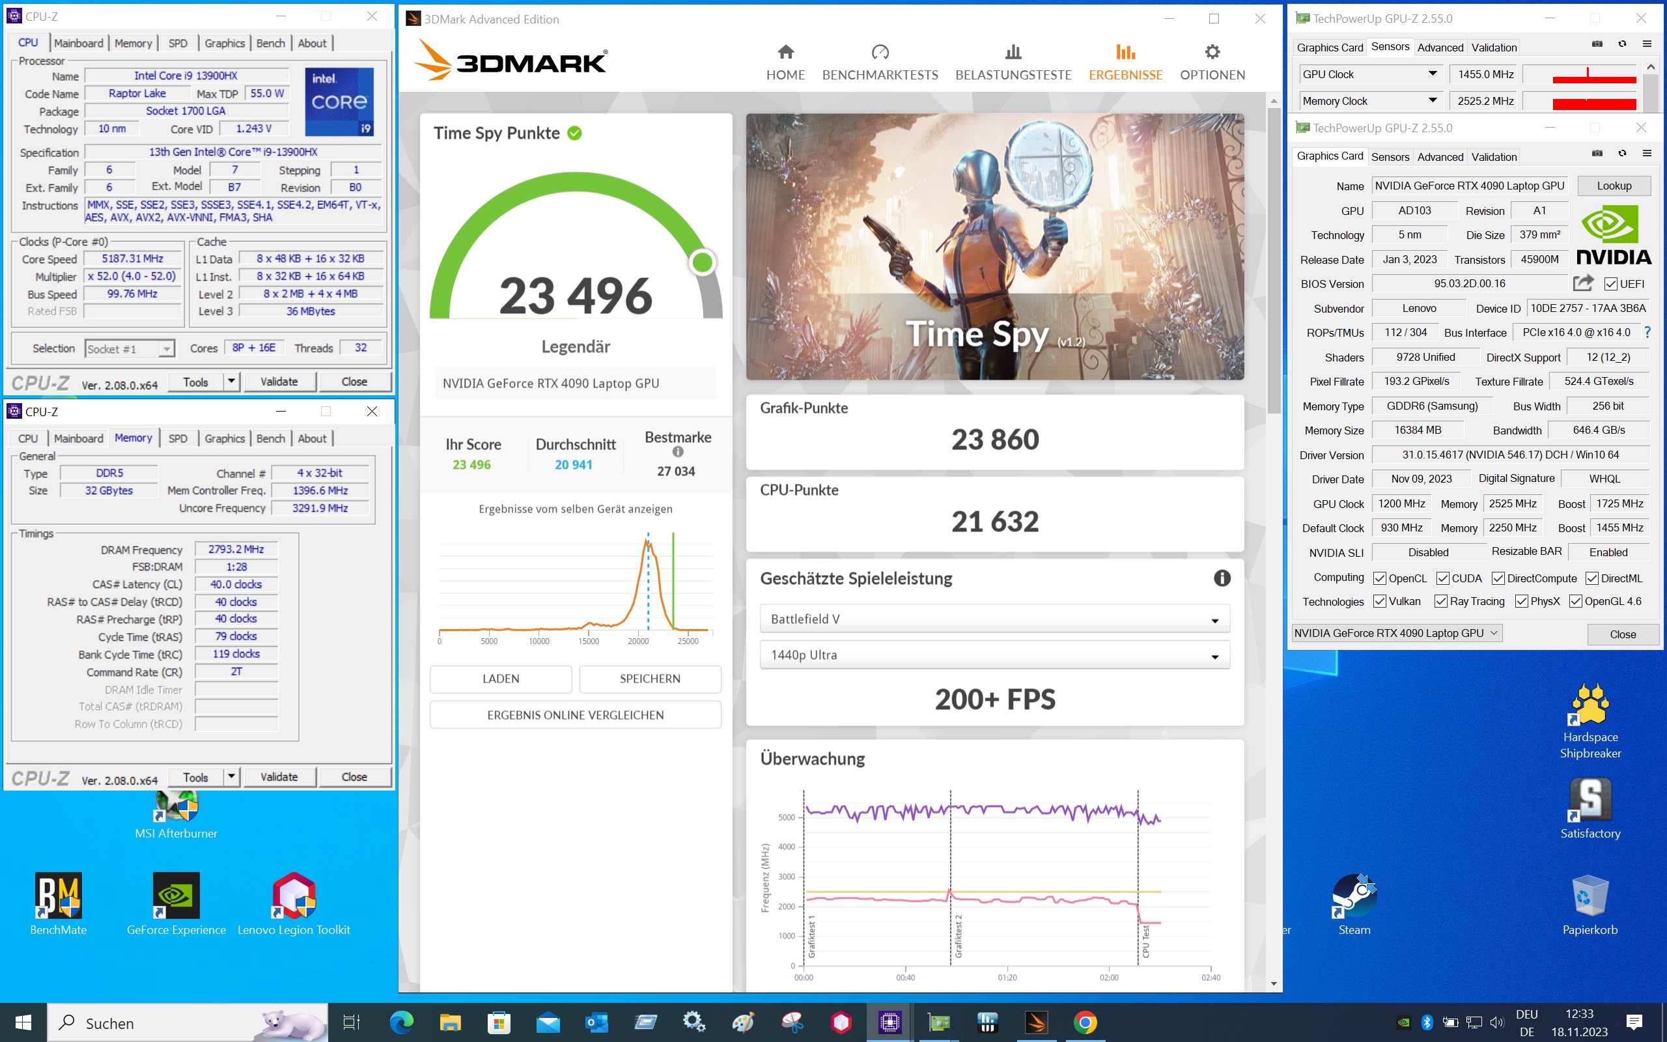Image resolution: width=1667 pixels, height=1042 pixels.
Task: Open Satisfactory desktop shortcut
Action: [x=1590, y=808]
